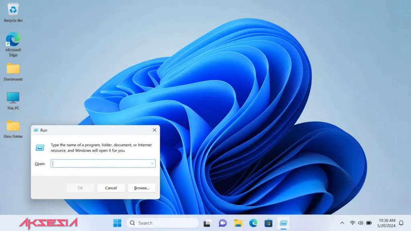Image resolution: width=411 pixels, height=231 pixels.
Task: Open the Recycle Bin desktop icon
Action: [13, 12]
